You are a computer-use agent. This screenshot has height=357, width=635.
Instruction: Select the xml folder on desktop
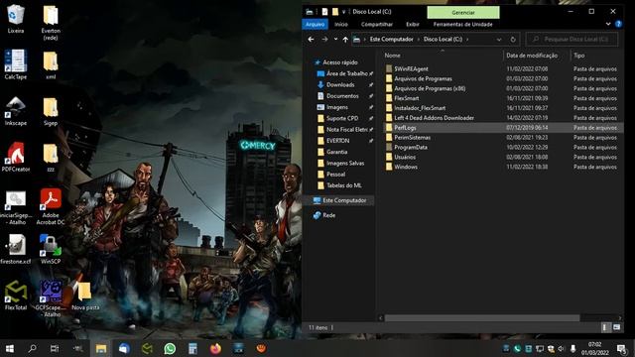51,64
